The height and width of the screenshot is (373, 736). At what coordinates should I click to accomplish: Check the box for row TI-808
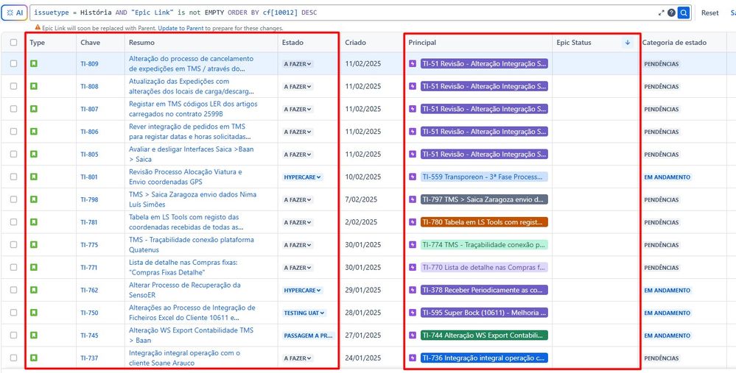[x=13, y=86]
